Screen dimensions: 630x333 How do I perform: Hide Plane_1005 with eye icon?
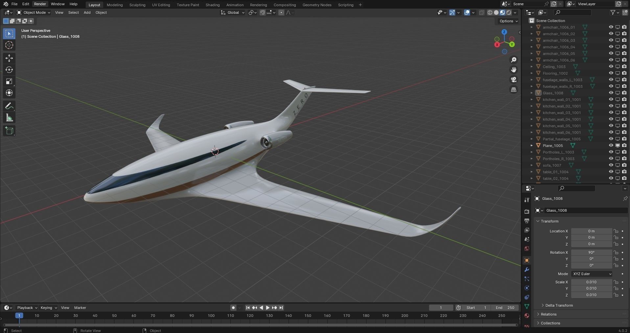pos(611,146)
